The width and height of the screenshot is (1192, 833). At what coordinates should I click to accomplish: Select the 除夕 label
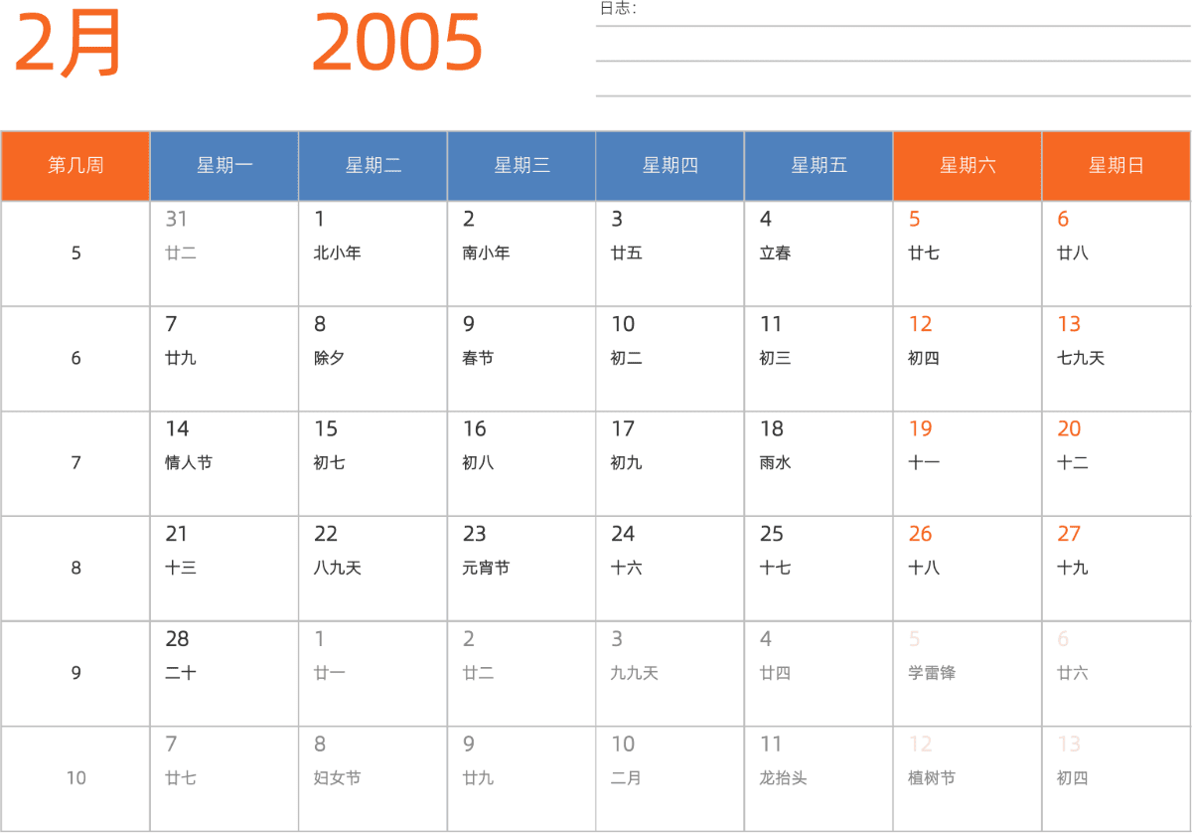(330, 358)
